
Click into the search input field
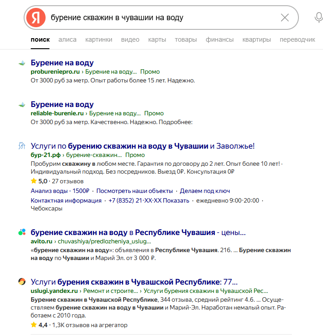(162, 18)
